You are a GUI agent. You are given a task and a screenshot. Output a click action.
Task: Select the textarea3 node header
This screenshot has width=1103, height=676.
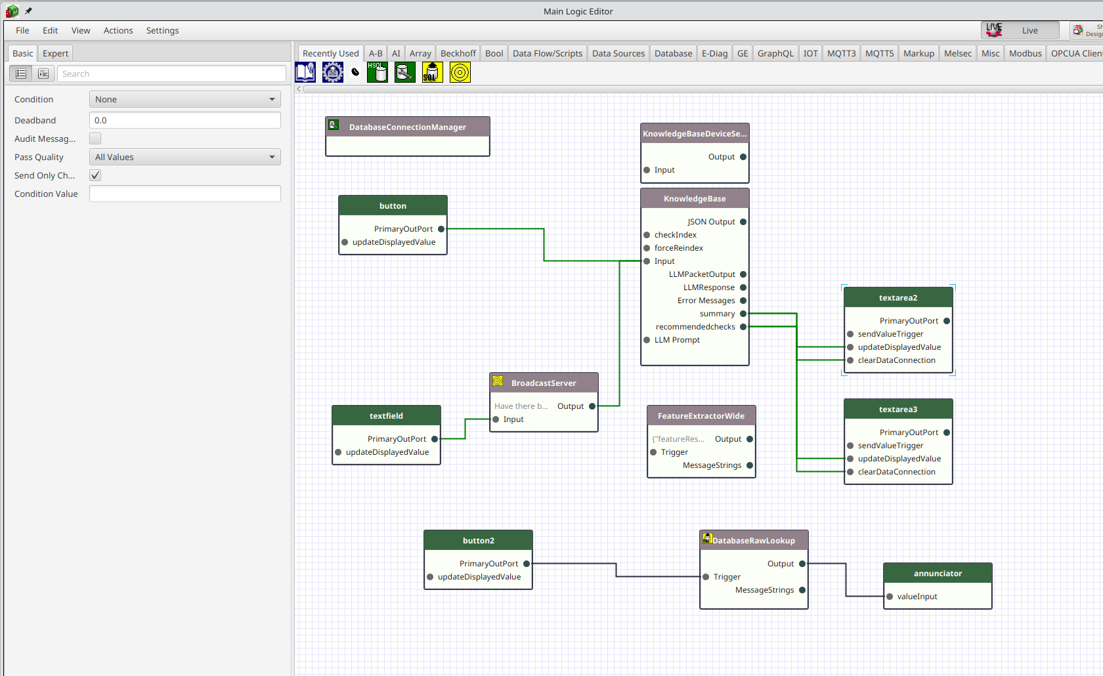coord(898,409)
